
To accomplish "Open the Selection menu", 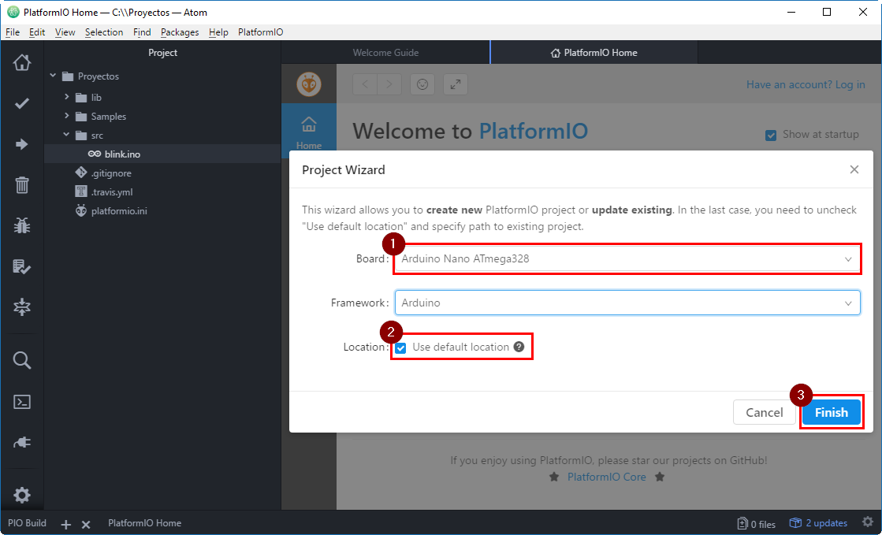I will pos(104,32).
